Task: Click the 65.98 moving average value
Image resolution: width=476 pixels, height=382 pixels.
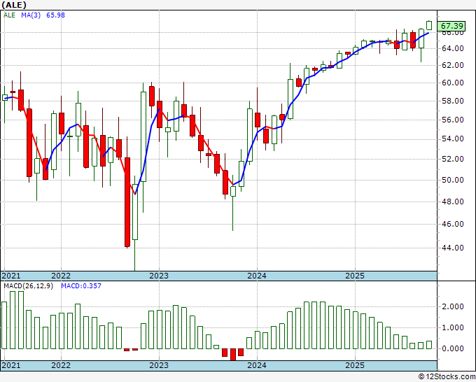Action: [55, 15]
